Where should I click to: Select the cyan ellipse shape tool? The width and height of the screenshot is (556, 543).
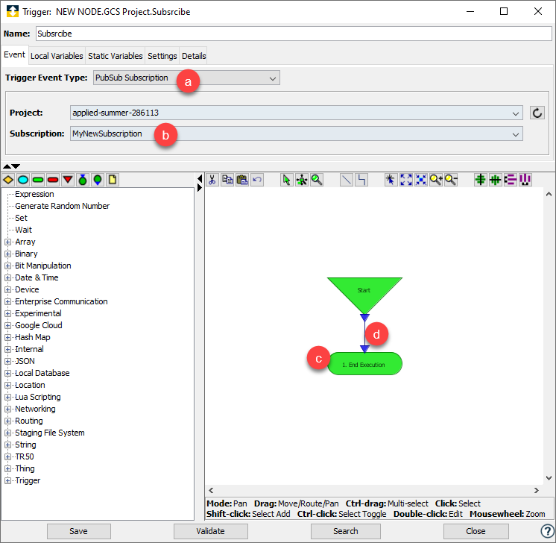pyautogui.click(x=23, y=180)
